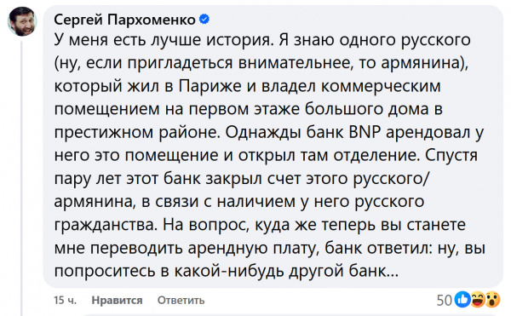Click the word Париже in comment
The image size is (511, 316).
(210, 86)
